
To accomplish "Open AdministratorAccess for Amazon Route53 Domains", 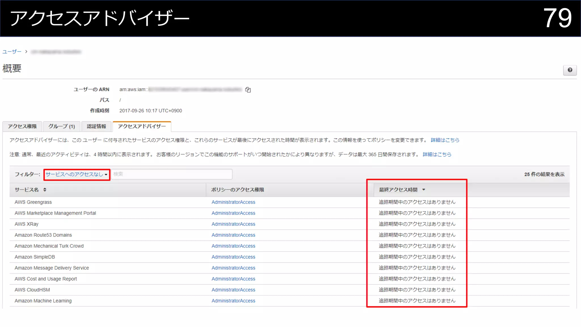I will pos(233,235).
